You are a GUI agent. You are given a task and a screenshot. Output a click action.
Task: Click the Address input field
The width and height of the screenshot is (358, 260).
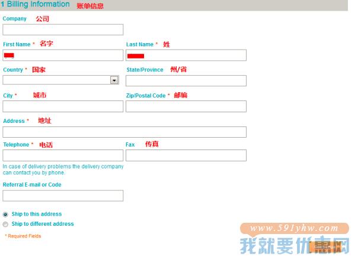124,132
